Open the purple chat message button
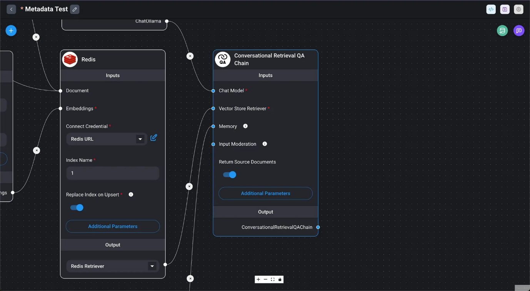This screenshot has height=291, width=530. tap(518, 31)
